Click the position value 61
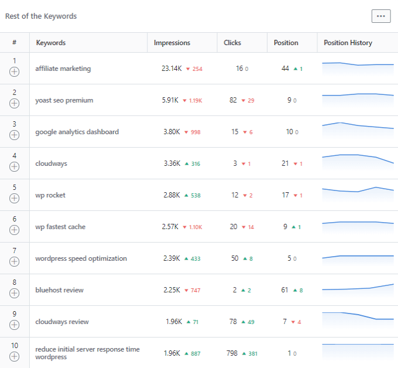Viewport: 398px width, 368px height. (284, 290)
